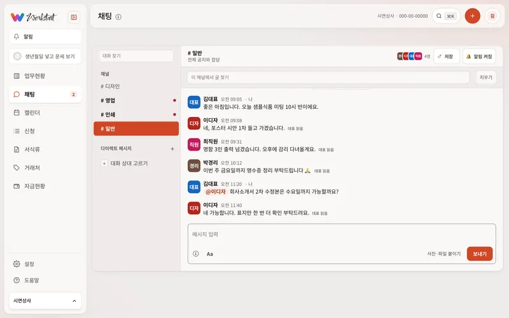
Task: Open the 알림 notifications item
Action: [x=45, y=36]
